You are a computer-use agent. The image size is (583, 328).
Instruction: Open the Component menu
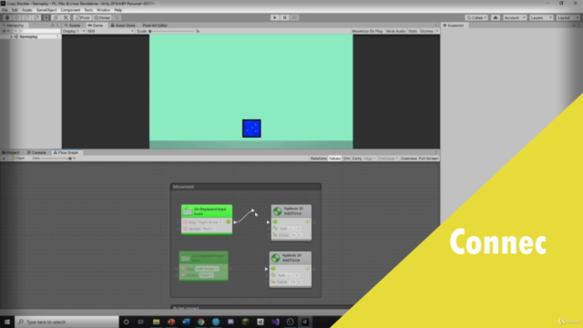click(x=70, y=10)
